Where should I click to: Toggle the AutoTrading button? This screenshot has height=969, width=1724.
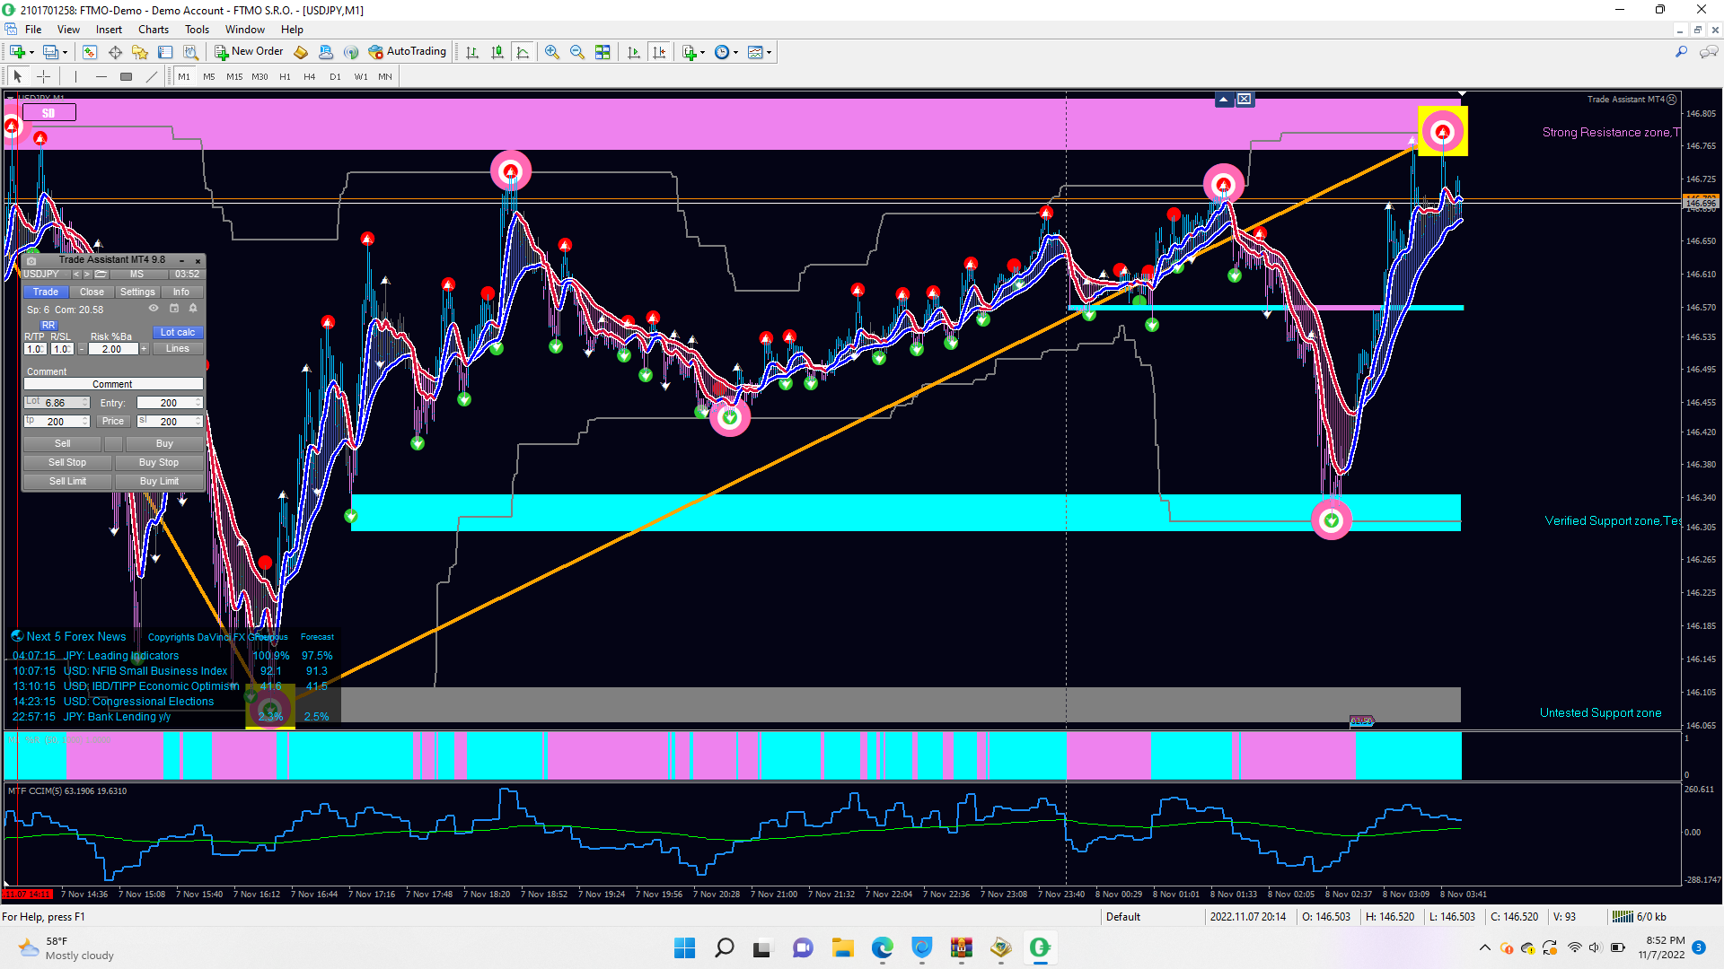coord(407,52)
